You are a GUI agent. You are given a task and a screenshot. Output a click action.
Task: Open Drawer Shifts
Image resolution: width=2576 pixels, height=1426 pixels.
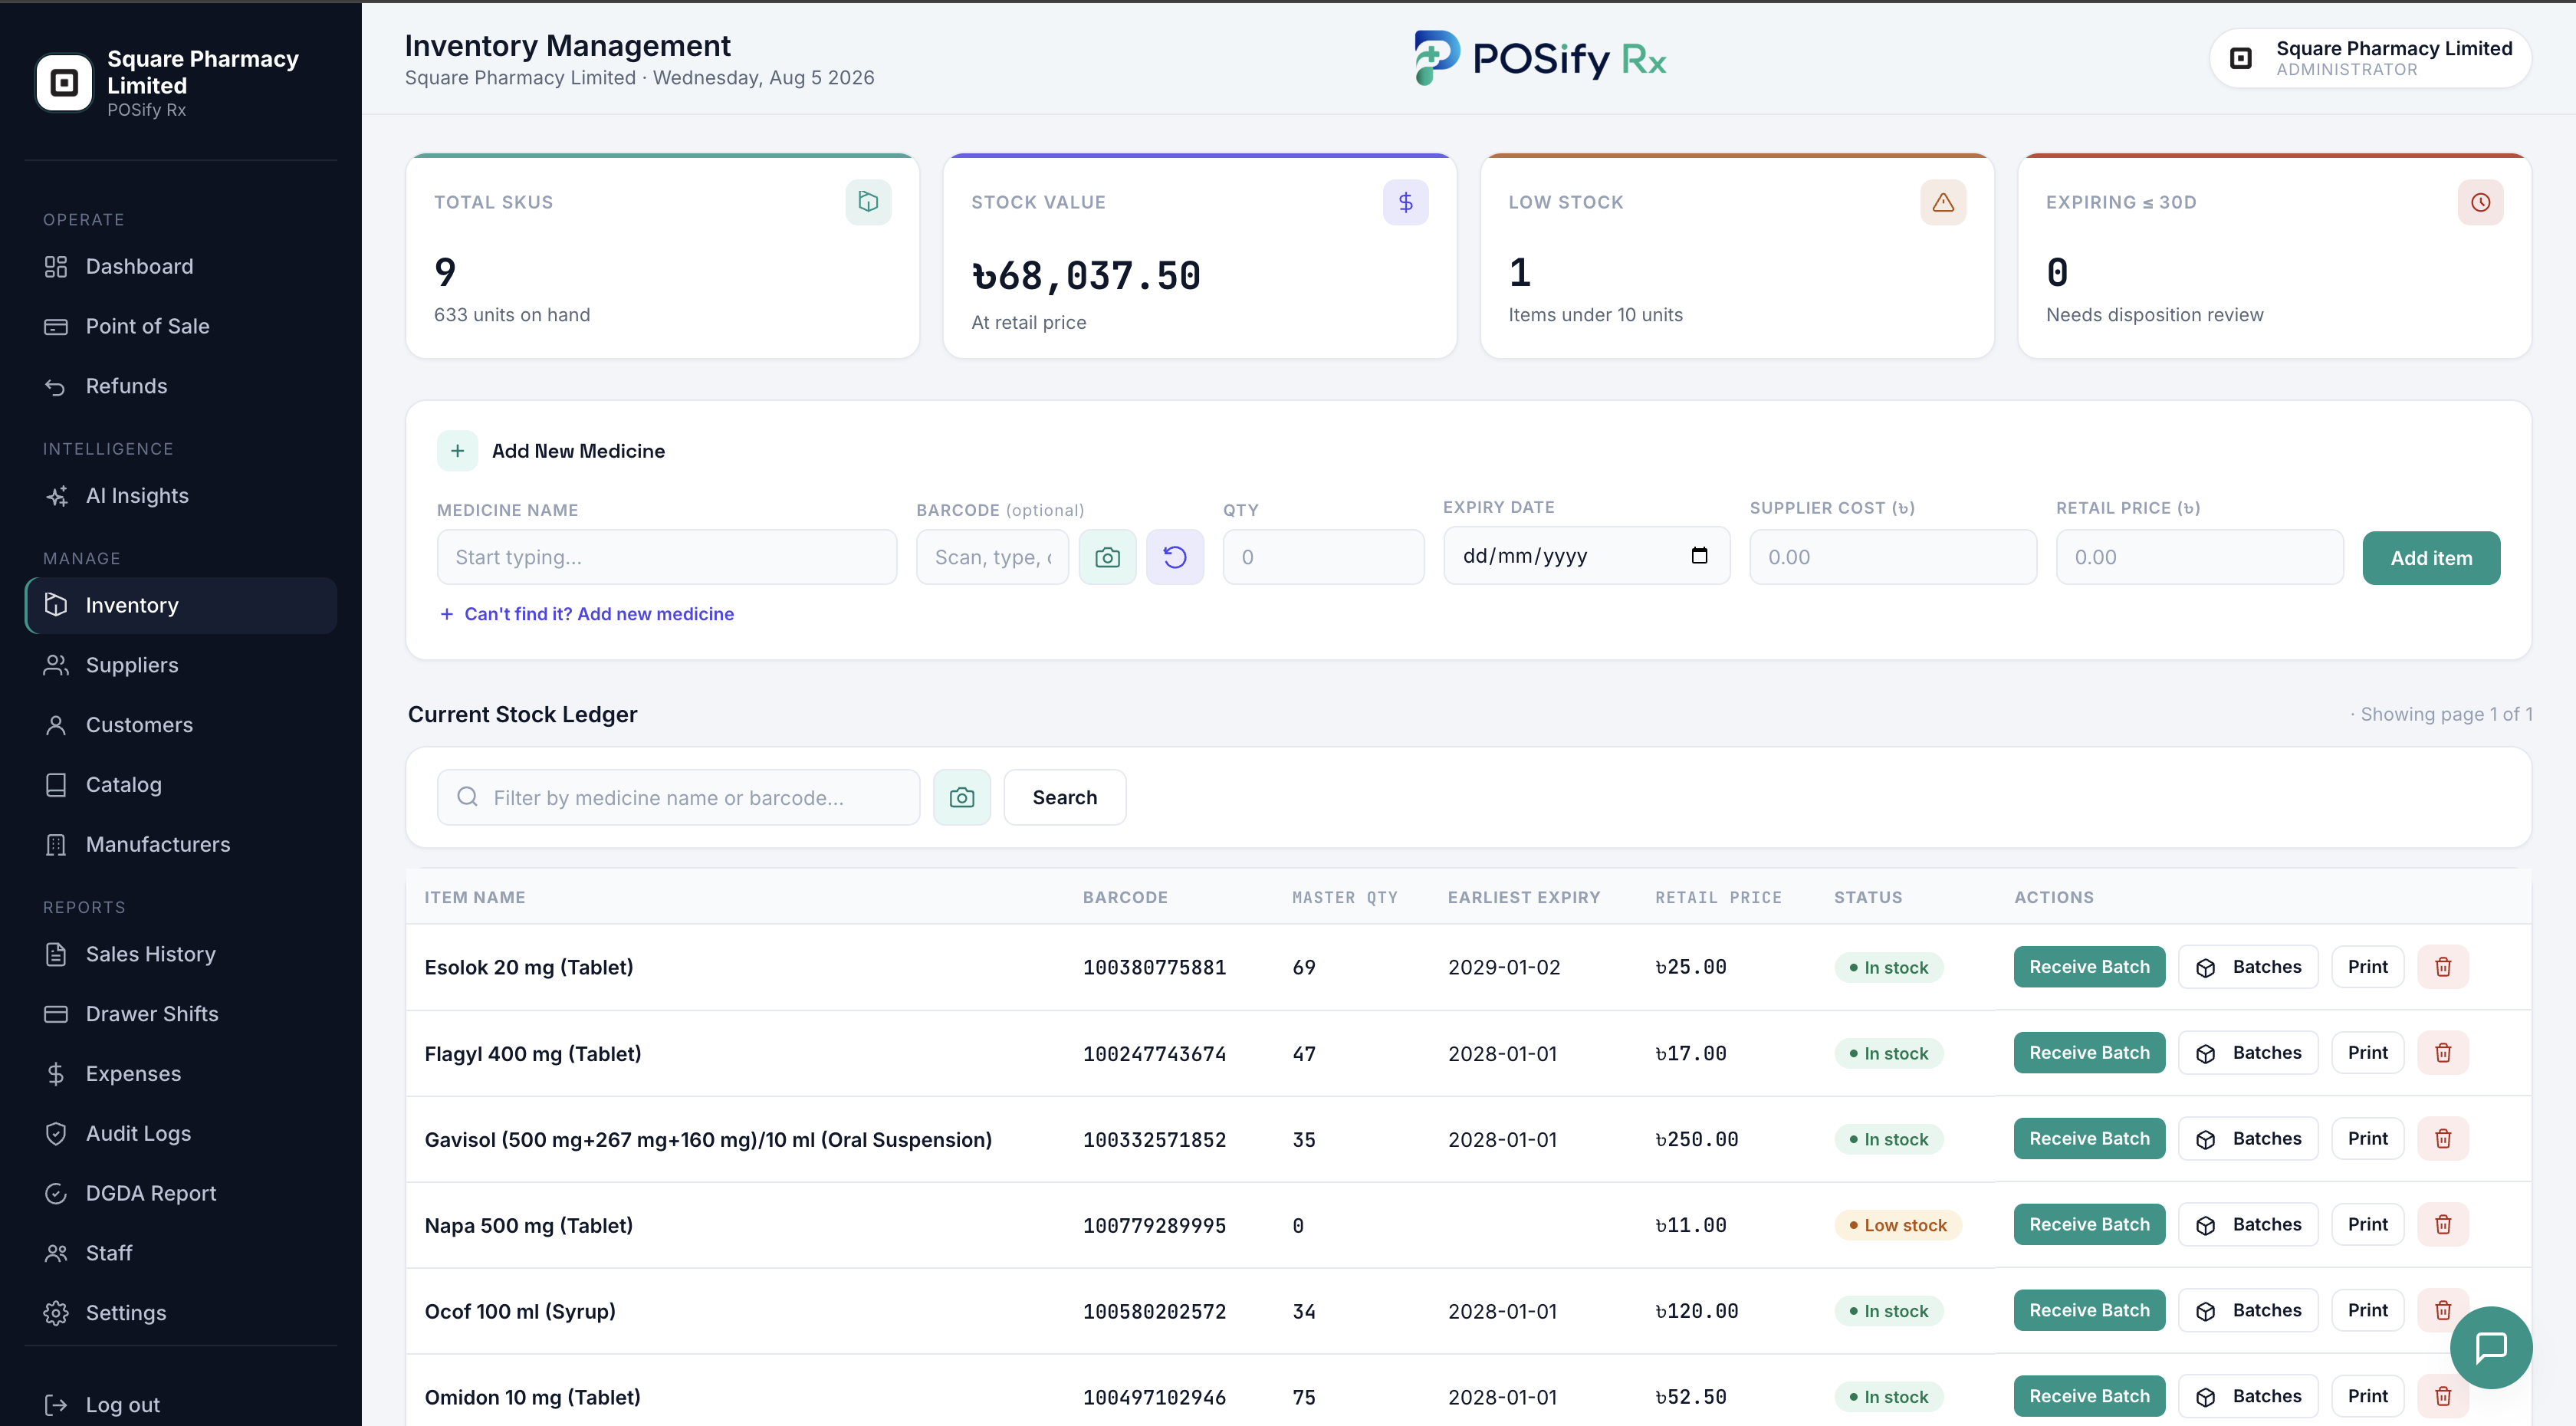[181, 1014]
